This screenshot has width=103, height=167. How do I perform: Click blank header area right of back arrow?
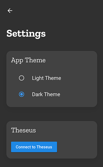click(x=58, y=11)
